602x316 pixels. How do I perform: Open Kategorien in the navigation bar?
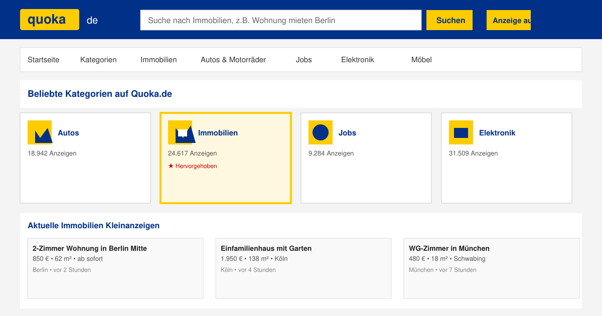point(98,60)
